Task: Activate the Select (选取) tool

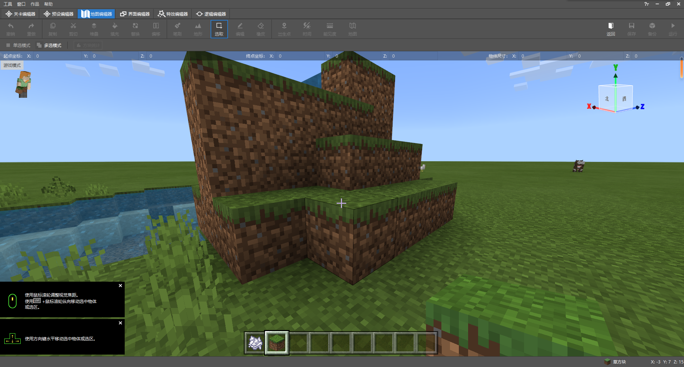Action: coord(219,29)
